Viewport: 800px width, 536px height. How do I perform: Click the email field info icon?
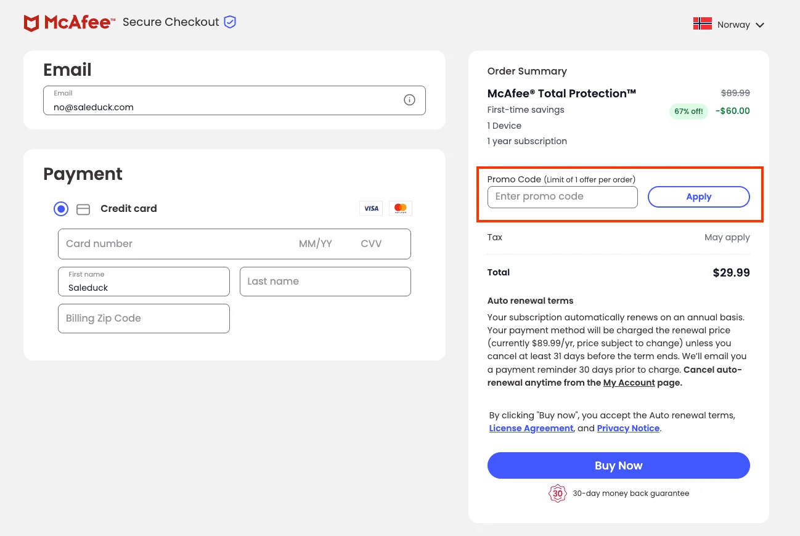coord(409,100)
